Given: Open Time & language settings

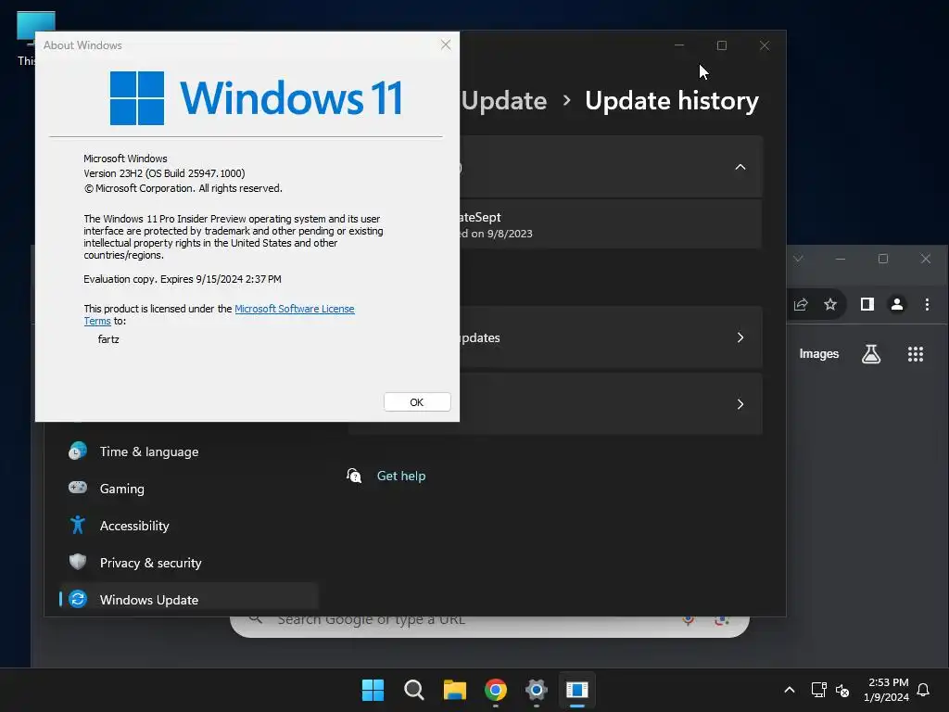Looking at the screenshot, I should pyautogui.click(x=149, y=451).
